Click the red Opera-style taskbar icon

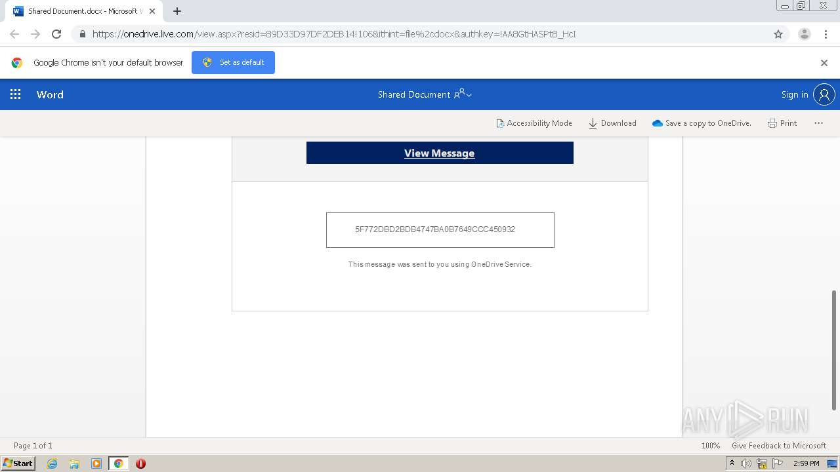pos(140,463)
